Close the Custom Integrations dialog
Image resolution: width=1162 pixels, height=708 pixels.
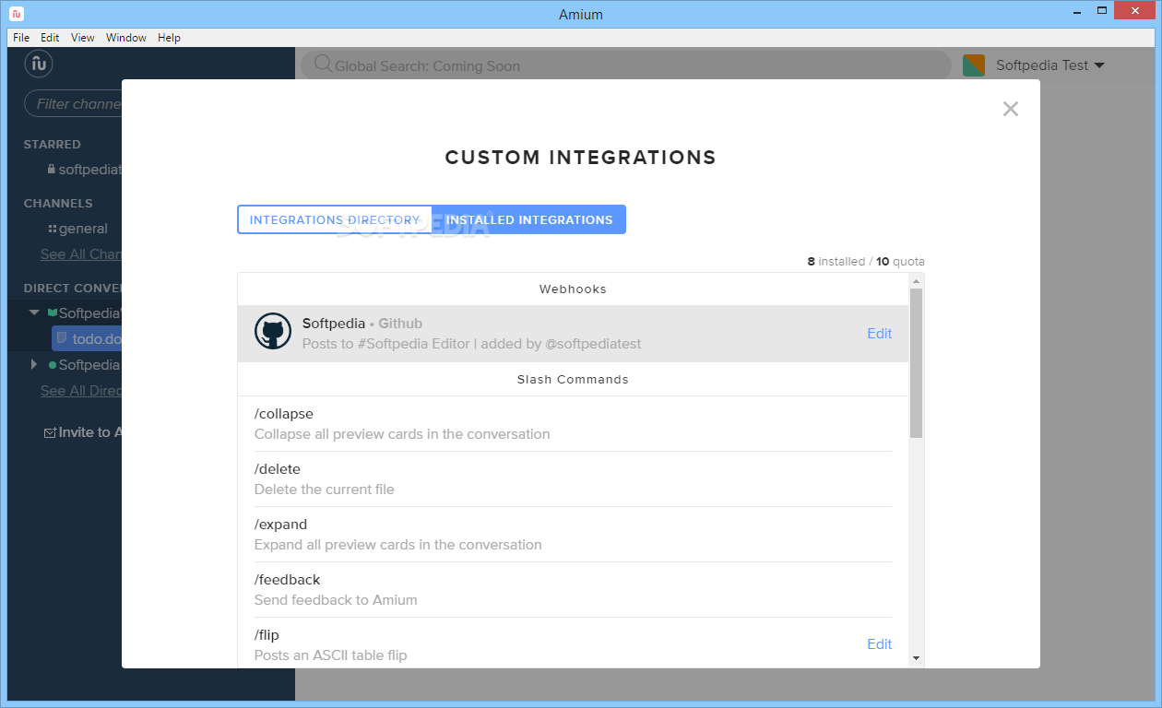[x=1011, y=109]
